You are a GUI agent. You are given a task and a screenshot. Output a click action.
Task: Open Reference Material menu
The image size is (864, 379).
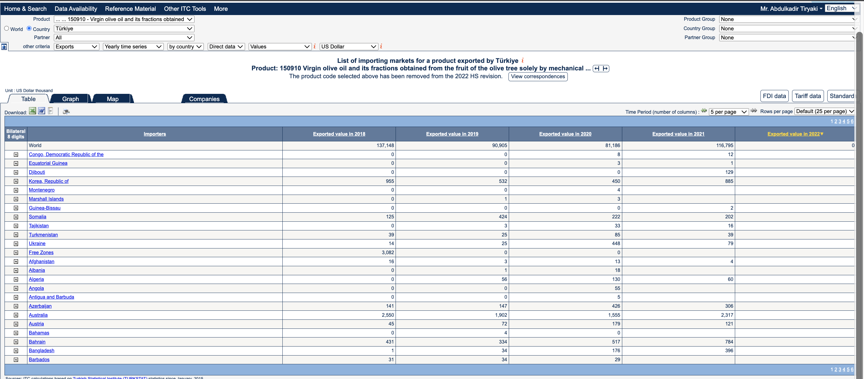tap(130, 9)
